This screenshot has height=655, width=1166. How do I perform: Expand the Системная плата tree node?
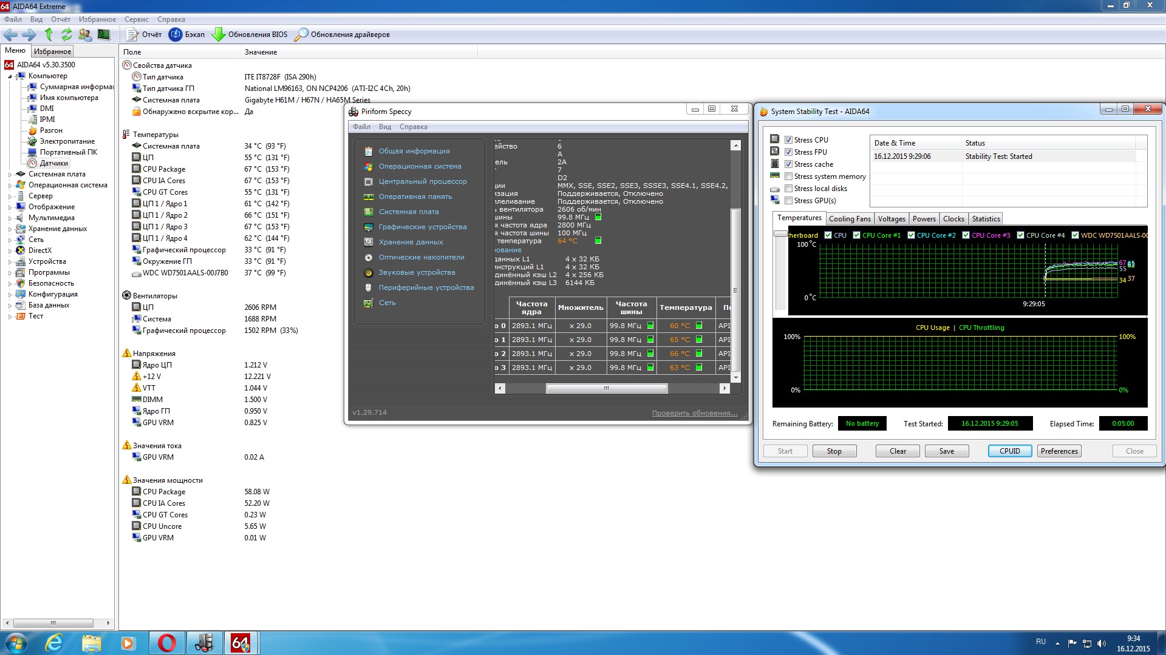click(x=10, y=175)
